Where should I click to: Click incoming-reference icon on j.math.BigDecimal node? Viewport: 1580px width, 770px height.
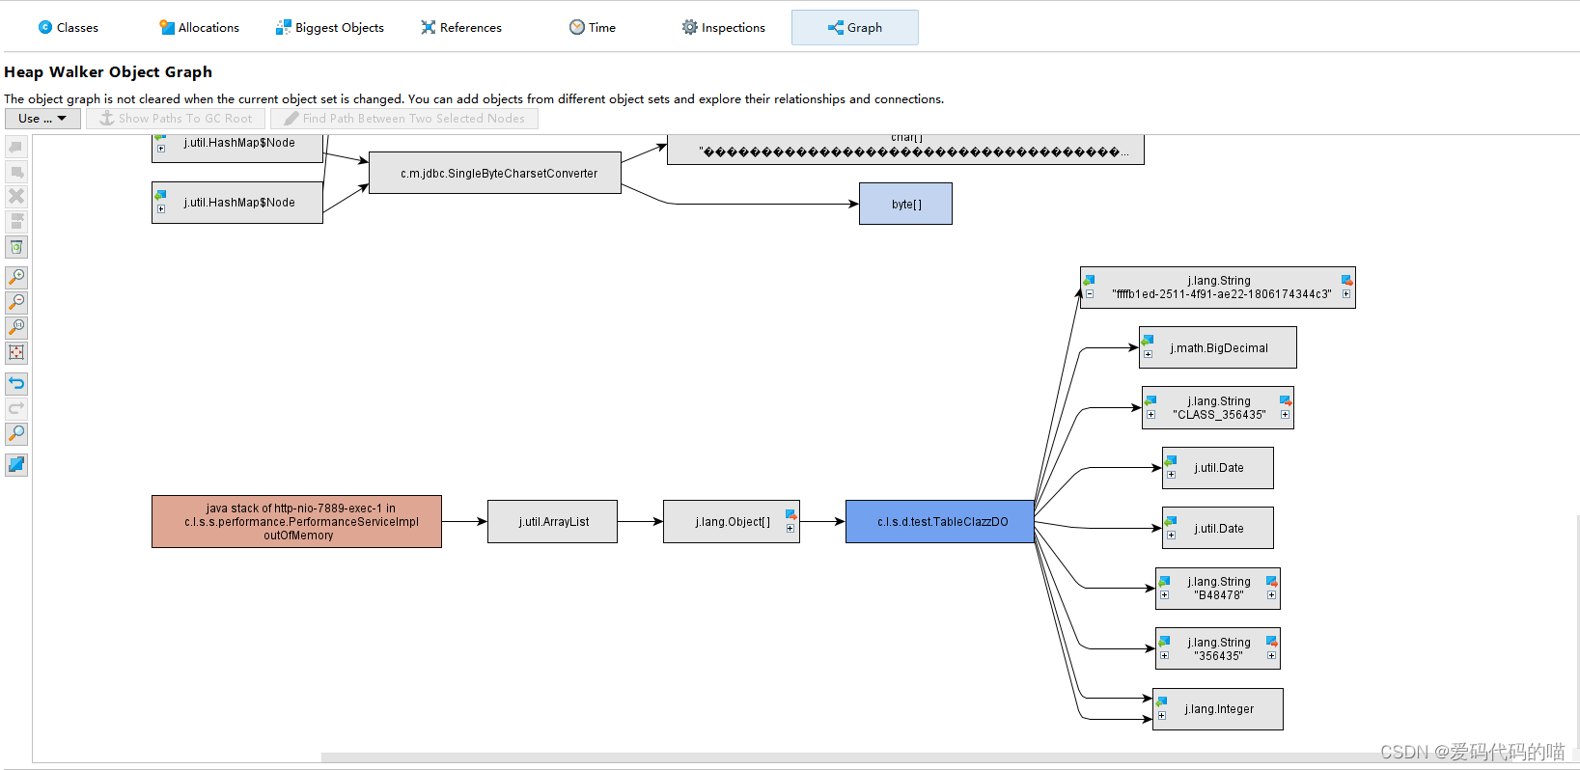pyautogui.click(x=1148, y=341)
